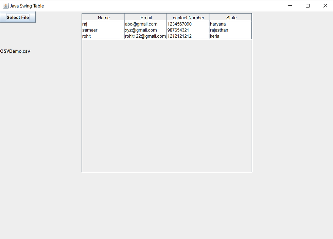Select the cell rohit122@gmail.com
Screen dimensions: 333x239
146,36
